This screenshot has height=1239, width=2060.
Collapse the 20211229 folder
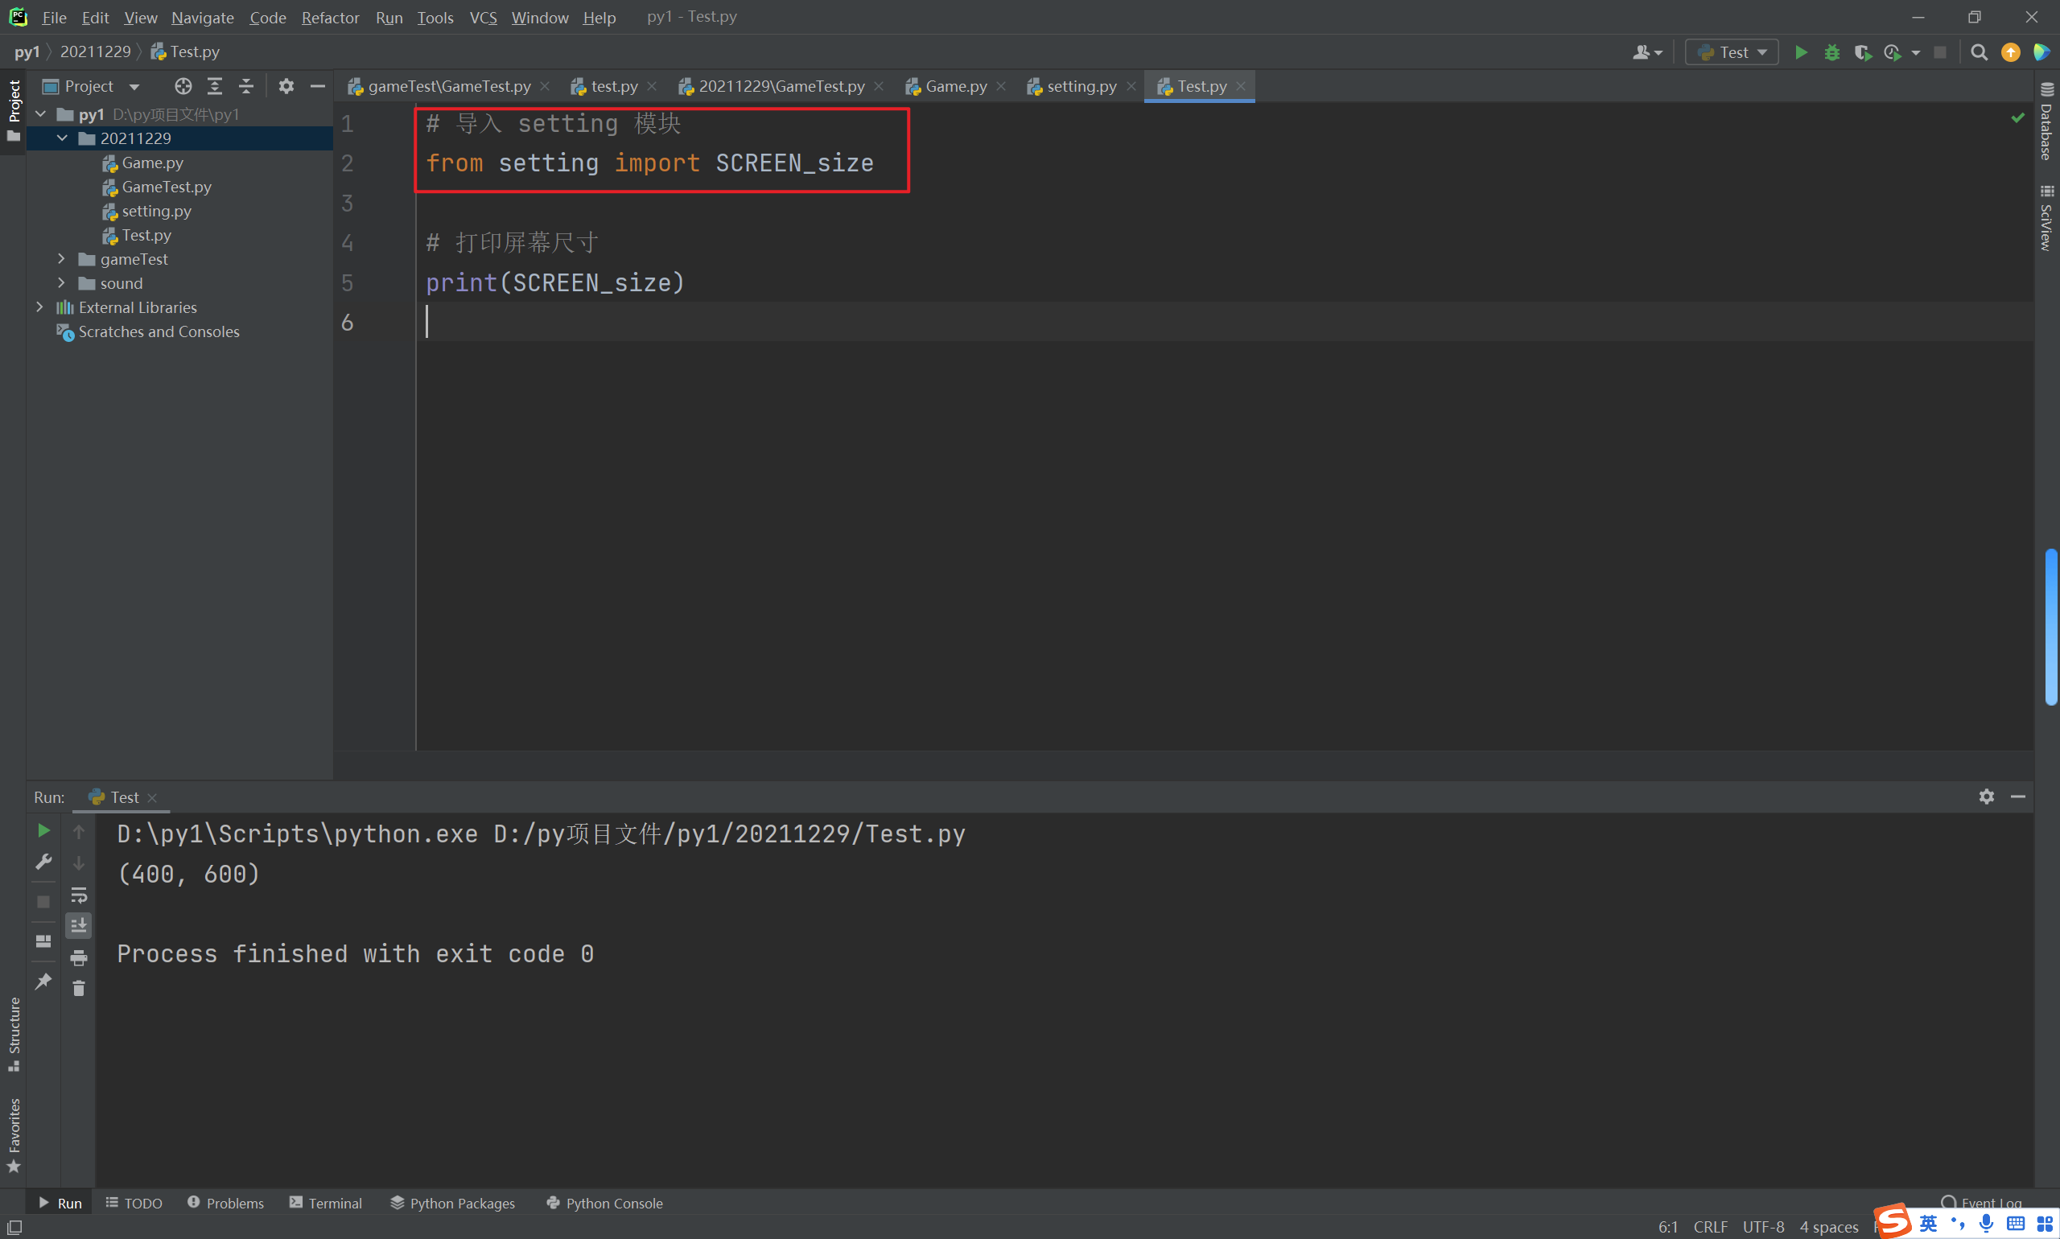[62, 138]
